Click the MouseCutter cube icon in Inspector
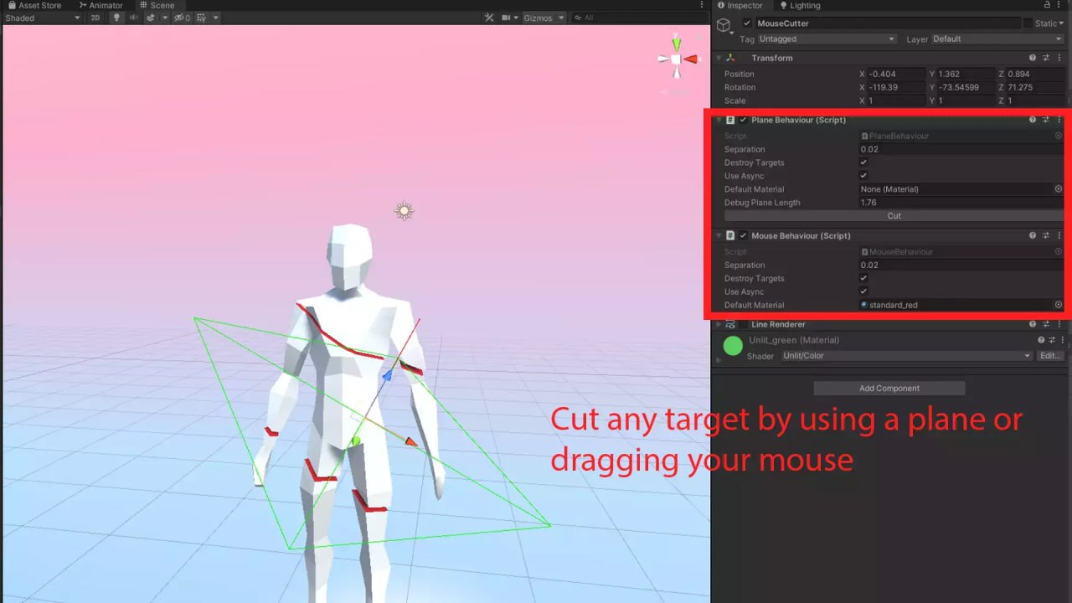1072x603 pixels. click(724, 24)
